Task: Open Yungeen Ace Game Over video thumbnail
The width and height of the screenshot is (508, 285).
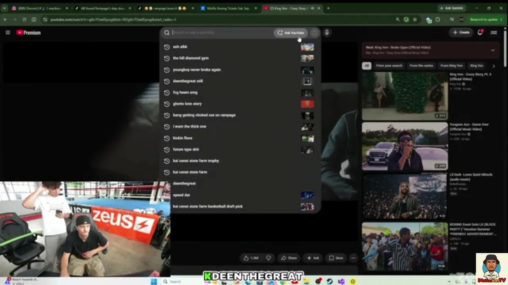Action: 404,146
